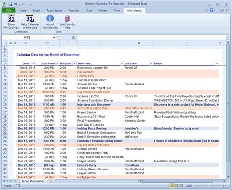The image size is (232, 190).
Task: Open the Date column filter dropdown
Action: pyautogui.click(x=34, y=63)
